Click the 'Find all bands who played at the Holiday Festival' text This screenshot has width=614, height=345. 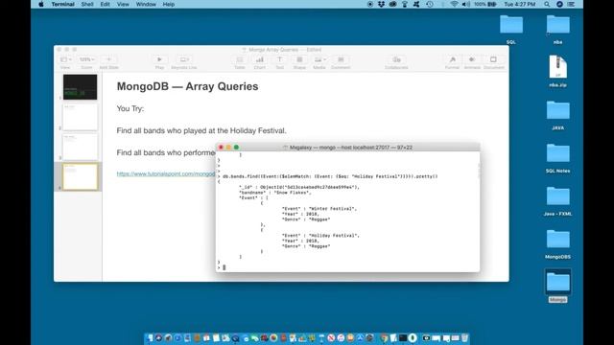tap(201, 130)
